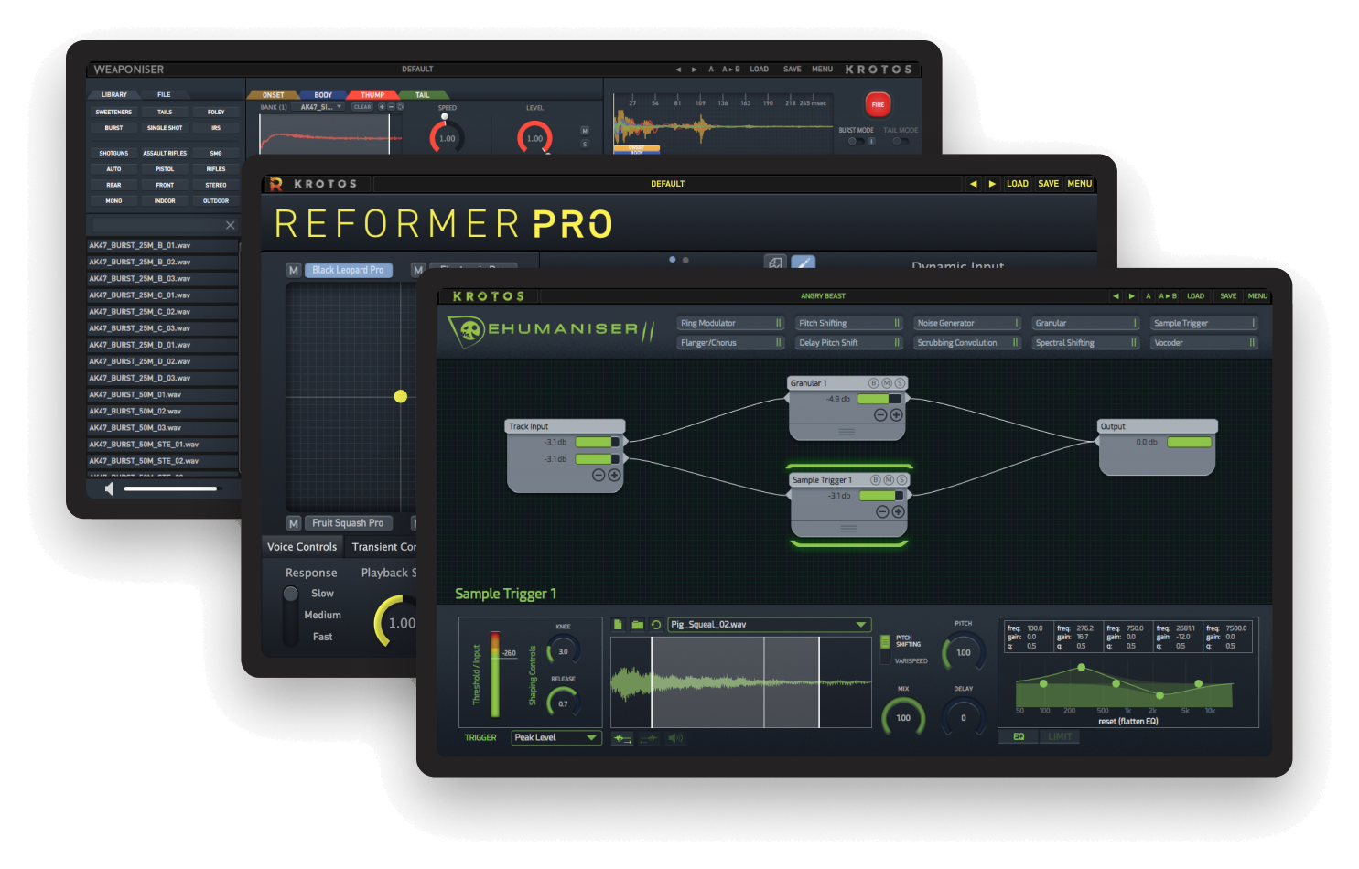1359x869 pixels.
Task: Click the speaker preview icon under the waveform
Action: point(675,738)
